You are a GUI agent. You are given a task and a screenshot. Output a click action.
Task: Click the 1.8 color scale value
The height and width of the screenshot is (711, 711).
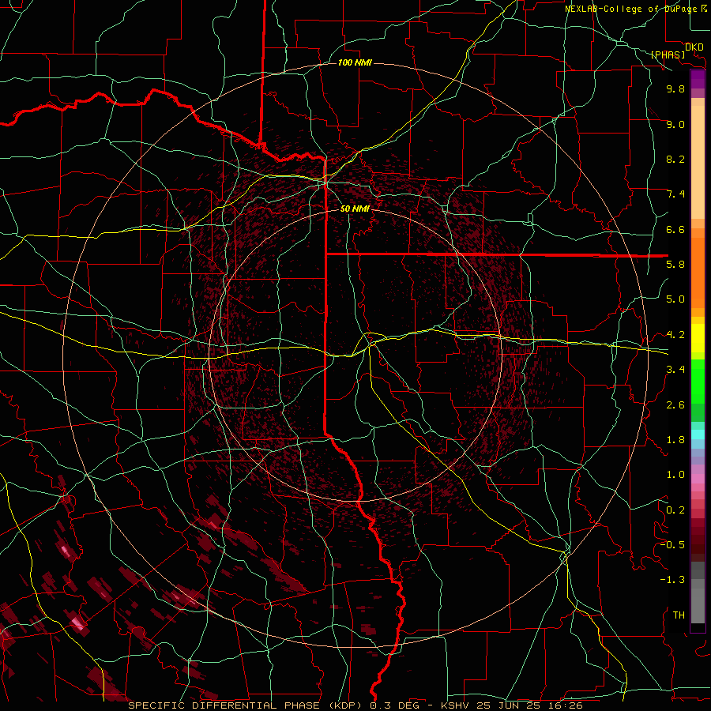[x=675, y=439]
